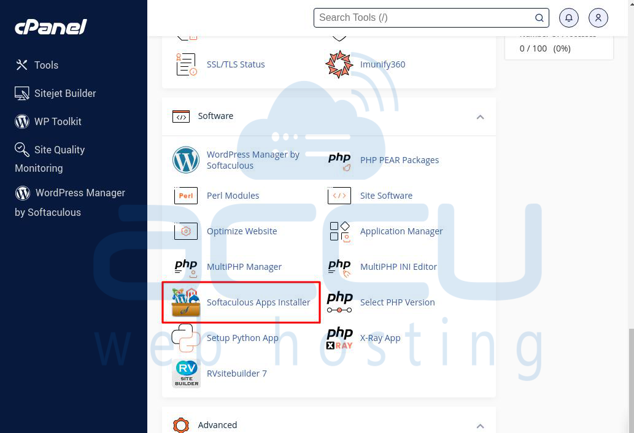Click the WordPress Manager by Softaculous icon

click(x=185, y=160)
